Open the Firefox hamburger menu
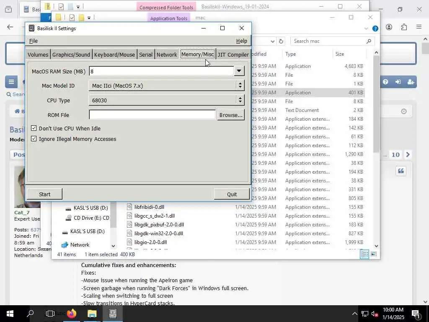This screenshot has height=322, width=429. coord(419,27)
